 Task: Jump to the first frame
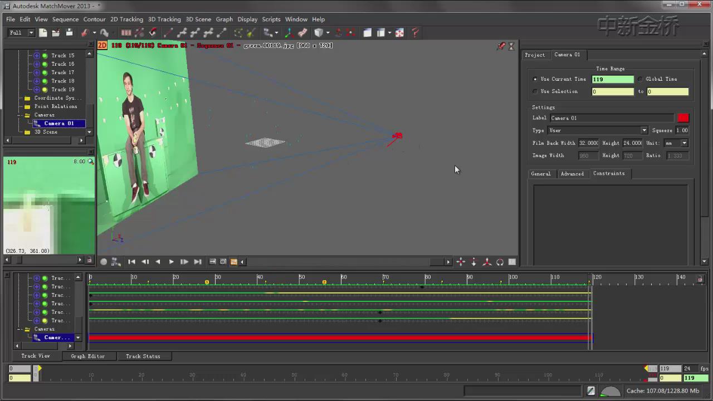[x=131, y=262]
